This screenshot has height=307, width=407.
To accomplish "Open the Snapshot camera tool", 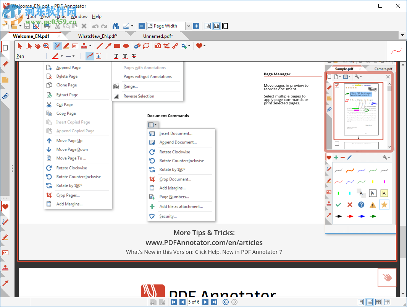I will pos(157,46).
